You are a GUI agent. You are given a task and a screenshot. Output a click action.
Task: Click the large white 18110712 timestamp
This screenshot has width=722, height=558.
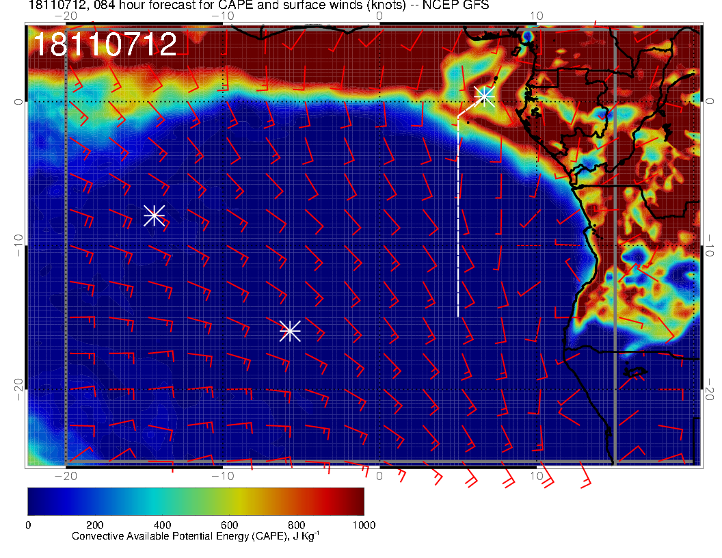[105, 45]
